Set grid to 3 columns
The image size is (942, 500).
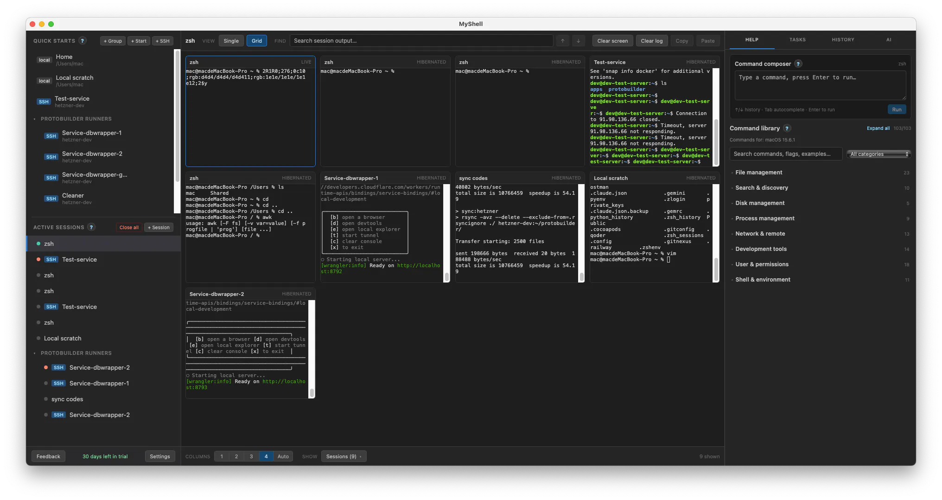coord(251,456)
